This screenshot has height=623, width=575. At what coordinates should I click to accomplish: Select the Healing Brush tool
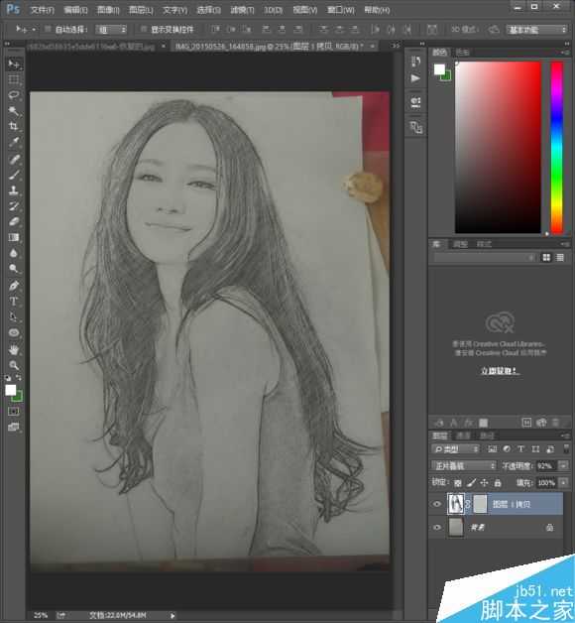[x=14, y=160]
